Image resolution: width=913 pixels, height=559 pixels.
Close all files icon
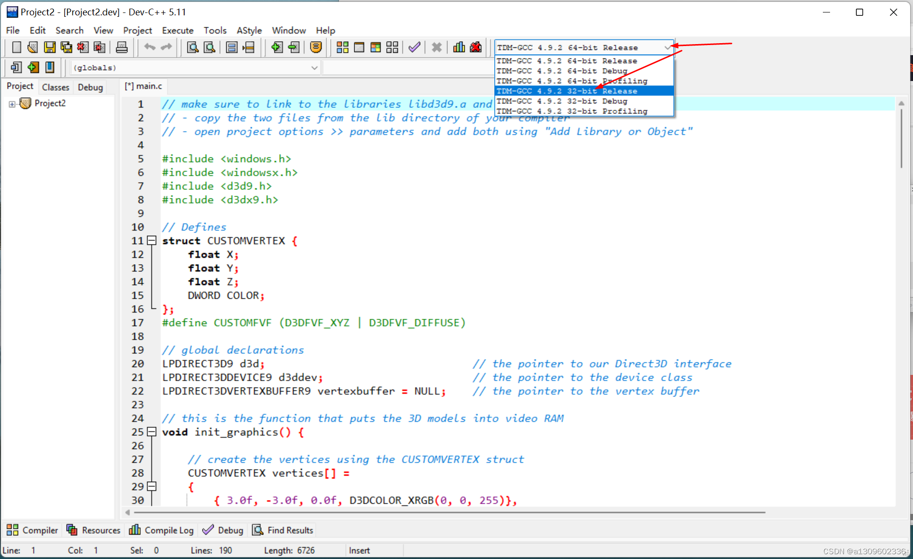99,47
